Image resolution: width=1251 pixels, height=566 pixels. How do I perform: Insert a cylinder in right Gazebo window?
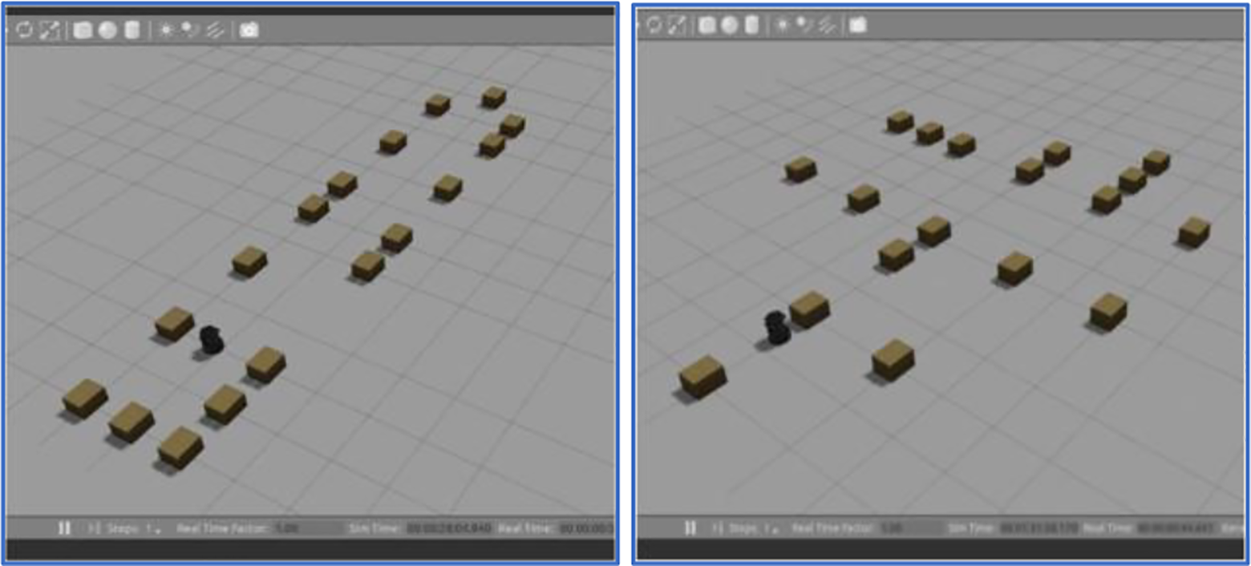point(751,25)
